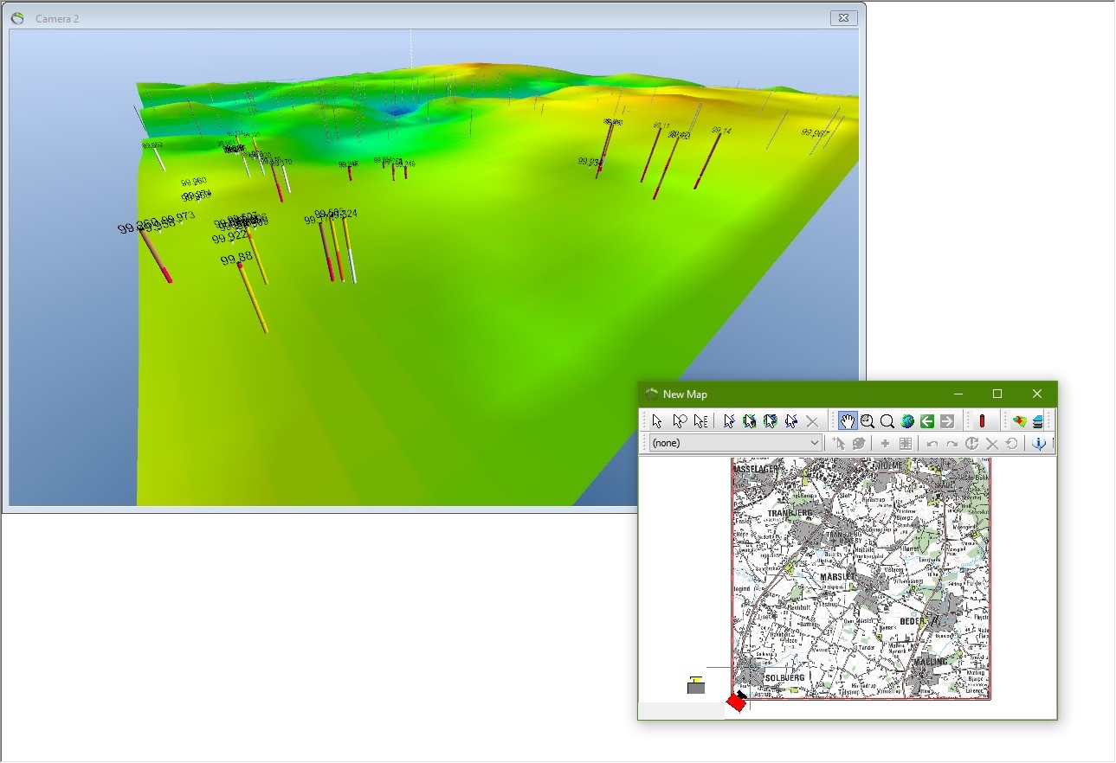Close the New Map window
The height and width of the screenshot is (763, 1116).
click(x=1037, y=394)
